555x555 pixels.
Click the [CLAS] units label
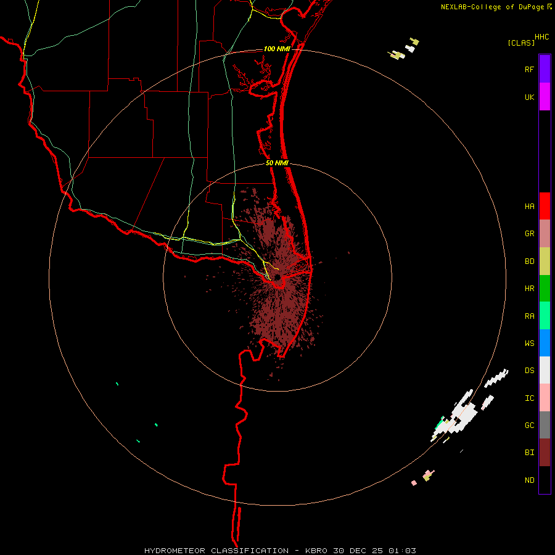coord(521,43)
